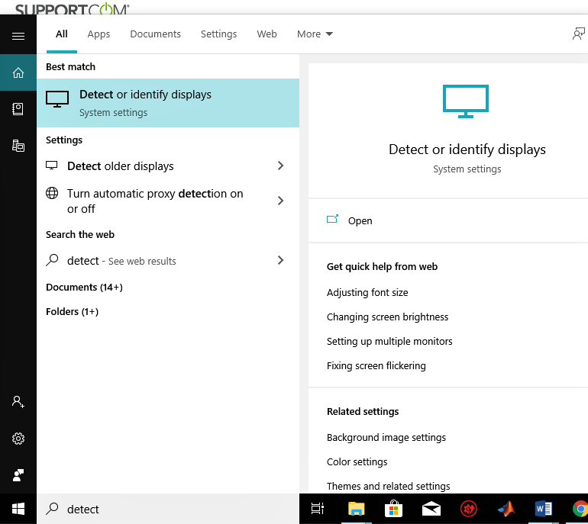Click the add user icon in sidebar
588x524 pixels.
pyautogui.click(x=18, y=401)
